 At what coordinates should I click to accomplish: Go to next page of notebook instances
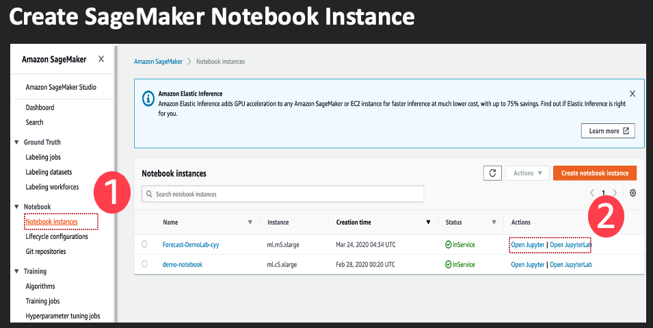[615, 193]
